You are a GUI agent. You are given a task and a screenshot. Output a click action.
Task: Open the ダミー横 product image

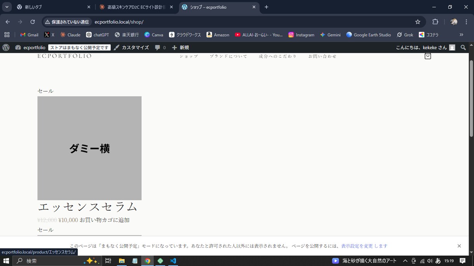[x=89, y=148]
